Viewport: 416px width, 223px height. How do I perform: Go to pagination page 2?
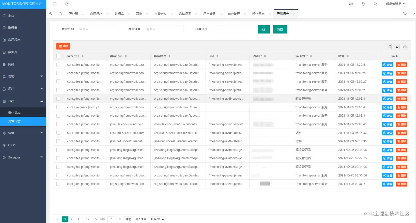pos(72,219)
